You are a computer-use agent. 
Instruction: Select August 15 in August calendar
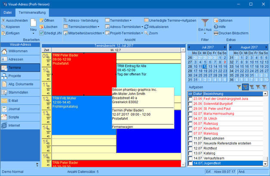point(242,66)
